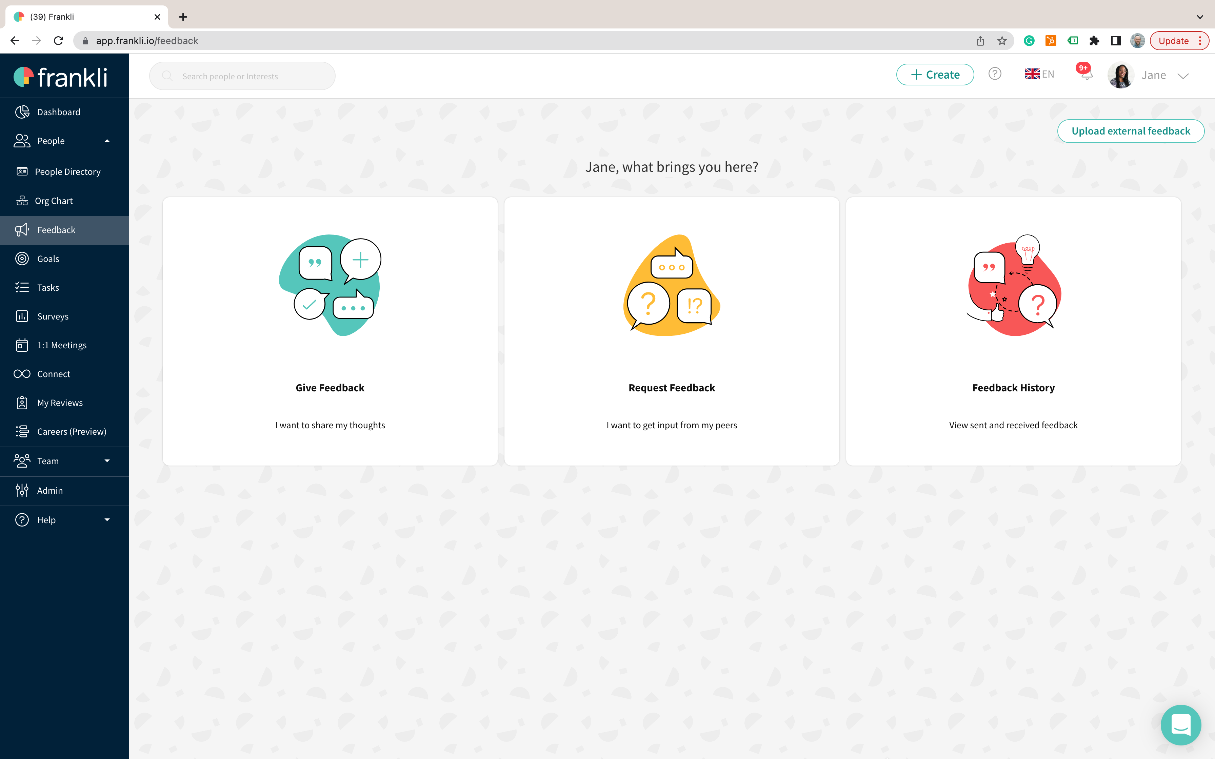
Task: Open the Jane profile dropdown chevron
Action: tap(1183, 76)
